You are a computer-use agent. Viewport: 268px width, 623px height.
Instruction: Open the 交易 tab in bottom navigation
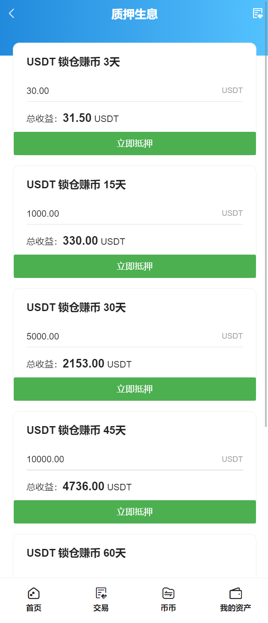(101, 598)
